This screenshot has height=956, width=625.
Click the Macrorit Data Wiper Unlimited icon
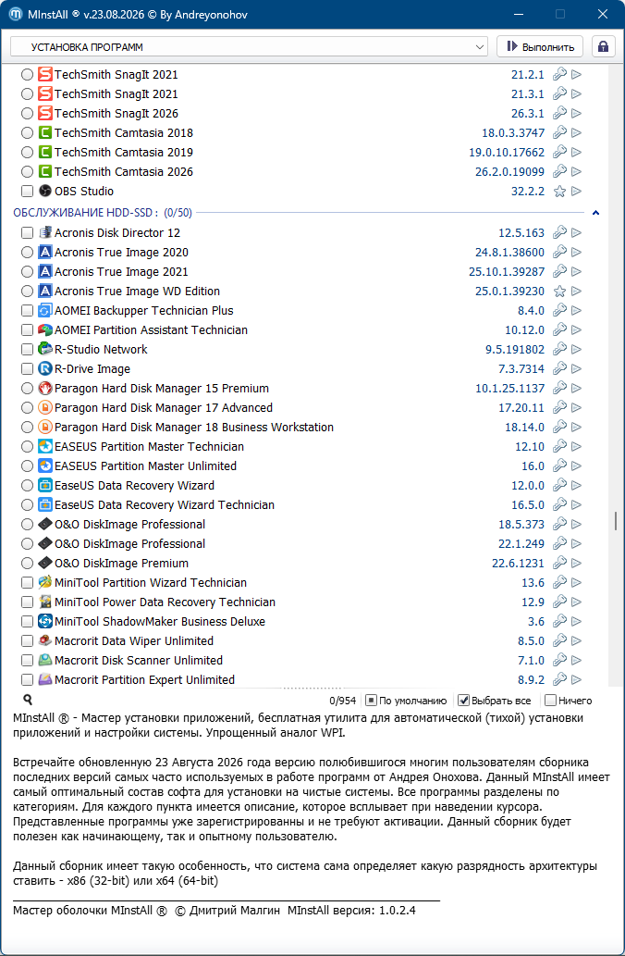pyautogui.click(x=45, y=640)
